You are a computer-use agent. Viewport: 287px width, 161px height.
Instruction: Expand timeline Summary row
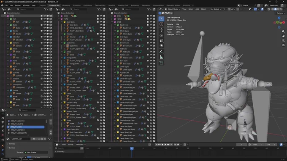(55, 151)
